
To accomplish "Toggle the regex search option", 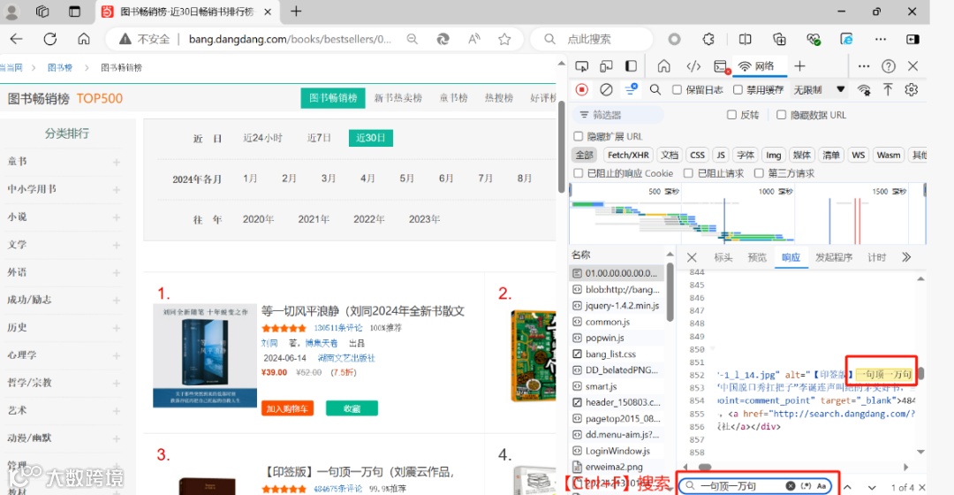I will tap(806, 486).
